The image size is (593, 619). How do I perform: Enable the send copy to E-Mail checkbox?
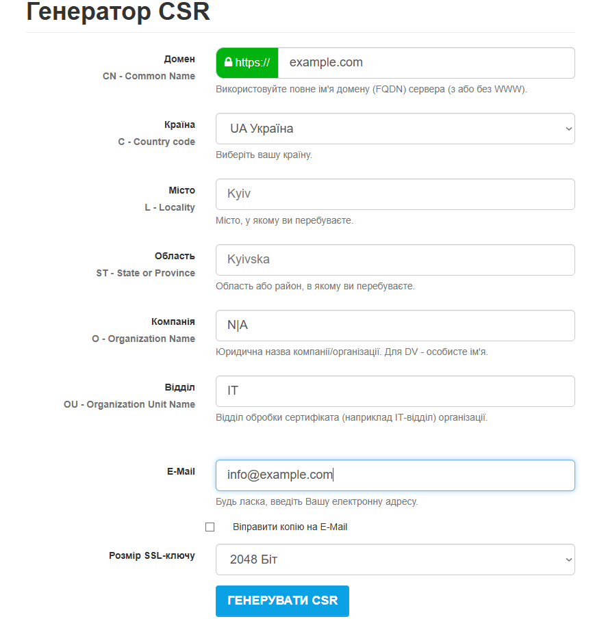[210, 527]
